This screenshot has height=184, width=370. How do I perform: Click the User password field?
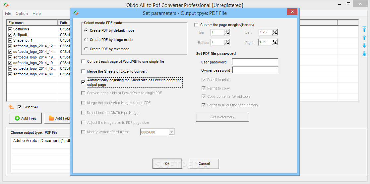pyautogui.click(x=255, y=62)
